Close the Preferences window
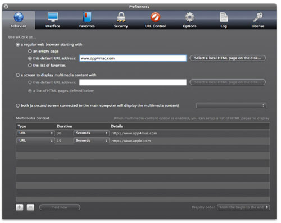Viewport: 281px width, 223px height. (6, 7)
